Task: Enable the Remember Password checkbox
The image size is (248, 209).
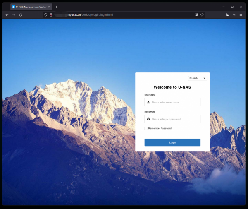Action: [145, 128]
